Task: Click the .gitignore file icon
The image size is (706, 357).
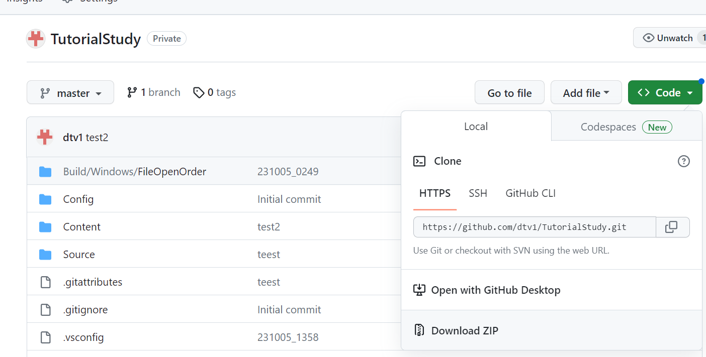Action: 45,310
